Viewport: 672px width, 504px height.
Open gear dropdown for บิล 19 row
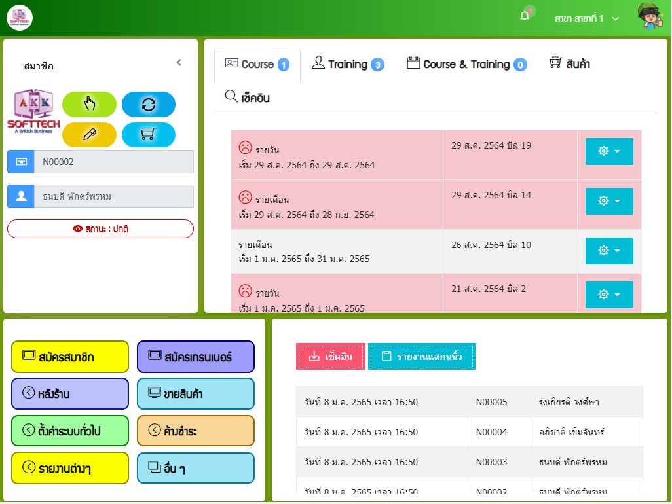pyautogui.click(x=608, y=151)
